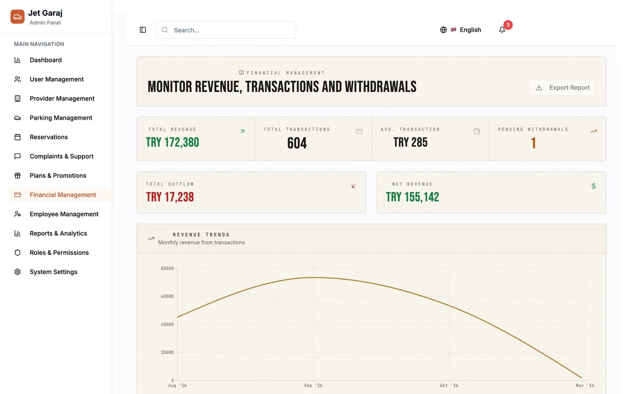Navigate to Roles & Permissions
The height and width of the screenshot is (394, 631).
[60, 253]
